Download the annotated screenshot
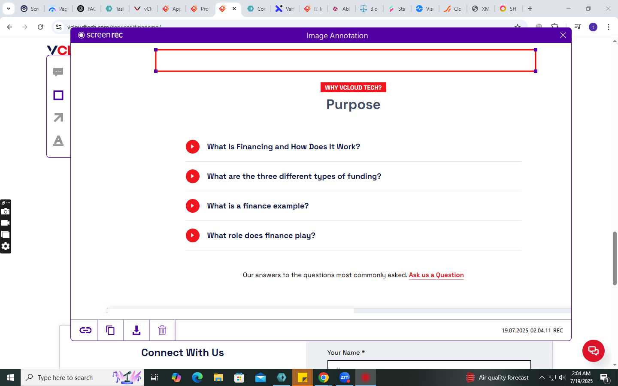Image resolution: width=618 pixels, height=386 pixels. click(136, 330)
